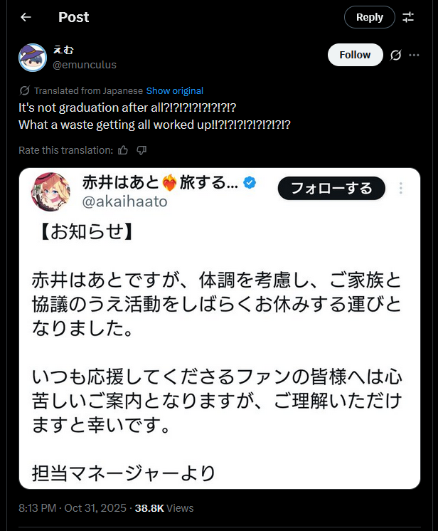Click the Grok icon beside Follow
The image size is (438, 531).
tap(395, 55)
